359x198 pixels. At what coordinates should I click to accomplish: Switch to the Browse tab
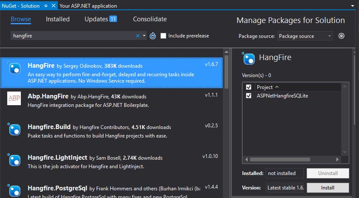pyautogui.click(x=20, y=19)
